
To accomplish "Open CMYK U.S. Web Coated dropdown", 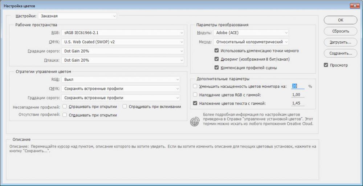I will (123, 42).
